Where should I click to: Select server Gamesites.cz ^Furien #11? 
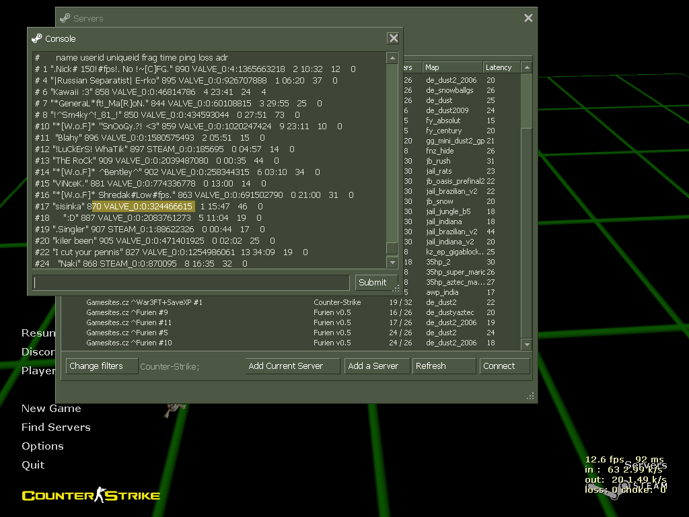tap(291, 322)
